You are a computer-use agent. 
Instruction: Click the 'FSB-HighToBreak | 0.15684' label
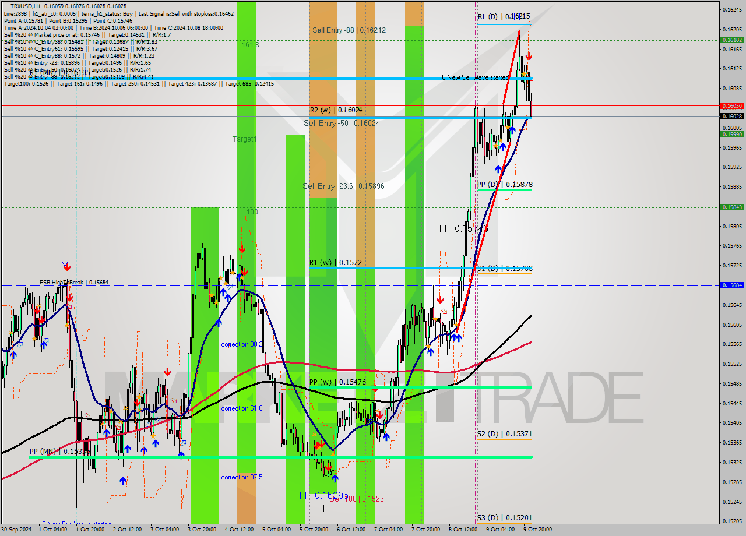point(74,283)
